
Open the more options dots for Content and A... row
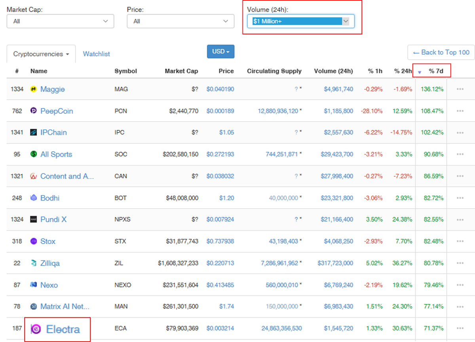click(460, 176)
